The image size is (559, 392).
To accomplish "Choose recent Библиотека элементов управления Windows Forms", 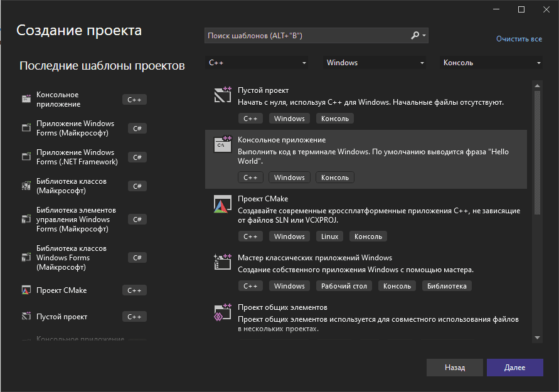I will [84, 220].
